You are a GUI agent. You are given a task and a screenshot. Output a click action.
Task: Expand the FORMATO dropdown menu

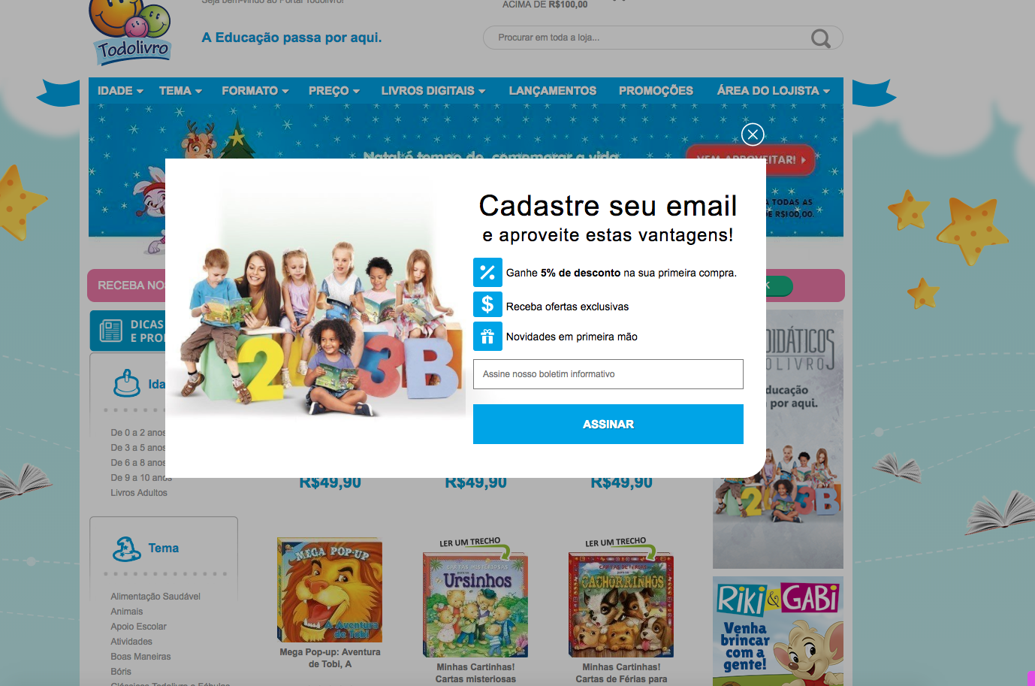pos(255,91)
